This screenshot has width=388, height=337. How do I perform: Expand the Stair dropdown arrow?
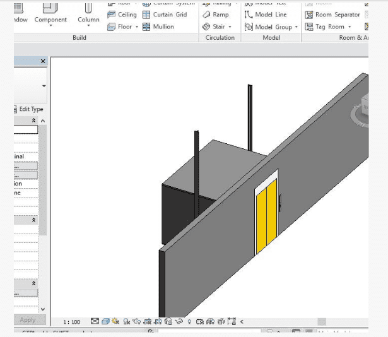tap(230, 27)
